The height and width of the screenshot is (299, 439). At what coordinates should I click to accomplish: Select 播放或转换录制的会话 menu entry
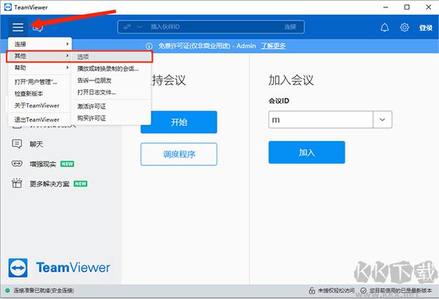(111, 69)
